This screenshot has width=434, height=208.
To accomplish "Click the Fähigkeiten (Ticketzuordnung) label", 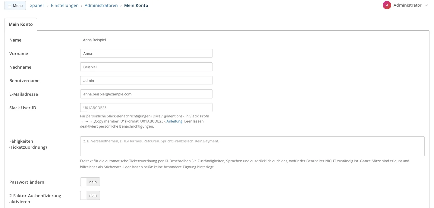I will coord(28,144).
